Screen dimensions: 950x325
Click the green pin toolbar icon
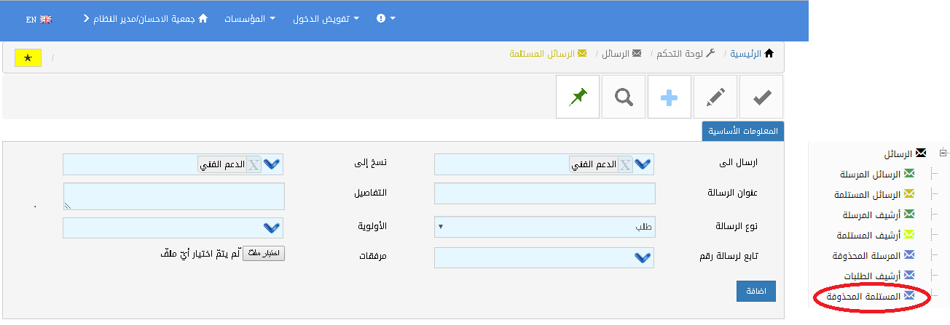[x=578, y=97]
